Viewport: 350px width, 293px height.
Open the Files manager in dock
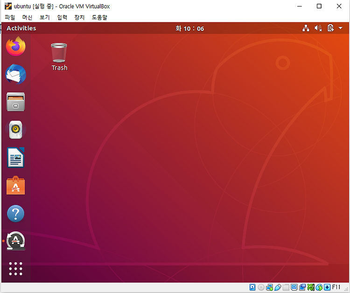(15, 102)
